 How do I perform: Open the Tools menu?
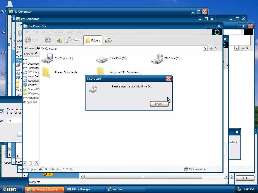(x=70, y=32)
